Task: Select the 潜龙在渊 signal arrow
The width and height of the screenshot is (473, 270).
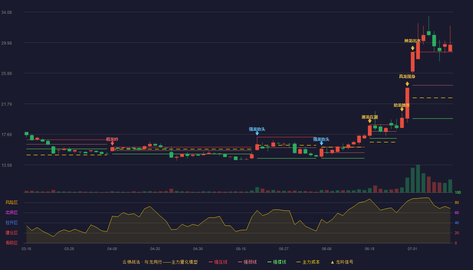Action: coord(370,121)
